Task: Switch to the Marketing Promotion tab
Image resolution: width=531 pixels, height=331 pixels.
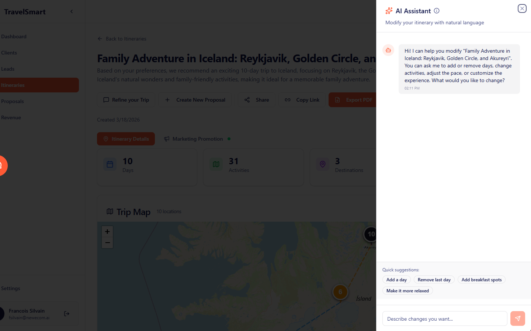Action: (x=197, y=139)
